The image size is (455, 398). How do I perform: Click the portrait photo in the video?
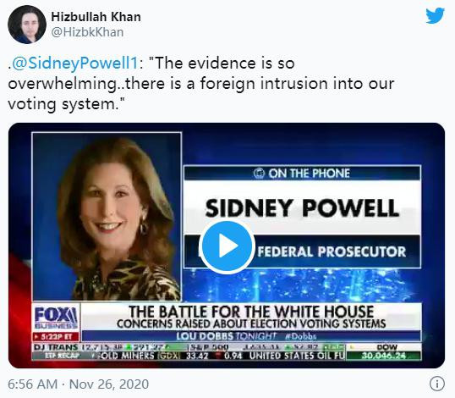coord(107,217)
